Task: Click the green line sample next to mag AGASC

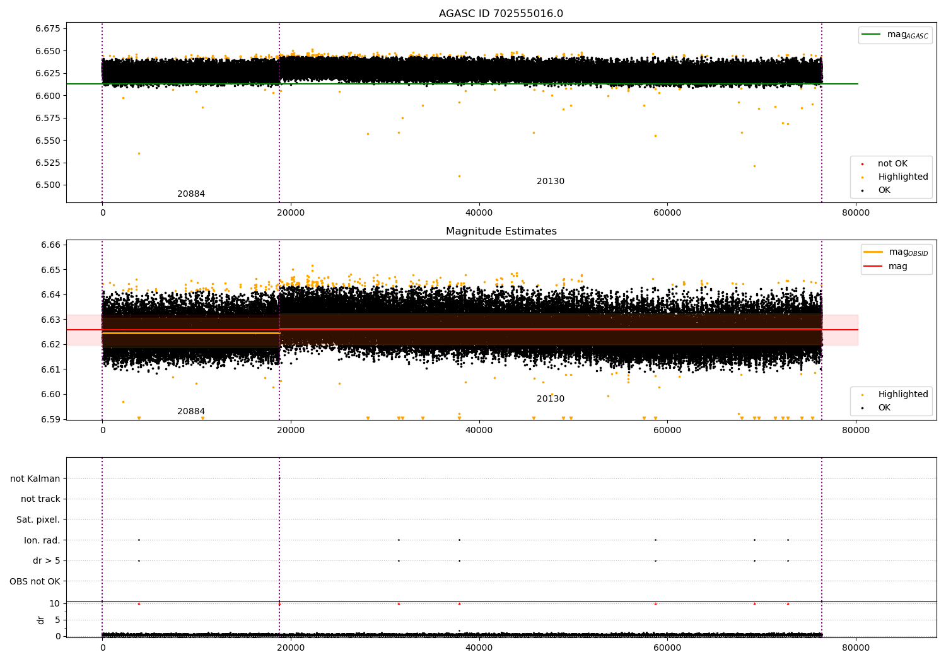Action: [872, 35]
